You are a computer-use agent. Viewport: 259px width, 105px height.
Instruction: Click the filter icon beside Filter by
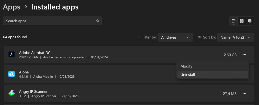pyautogui.click(x=139, y=37)
